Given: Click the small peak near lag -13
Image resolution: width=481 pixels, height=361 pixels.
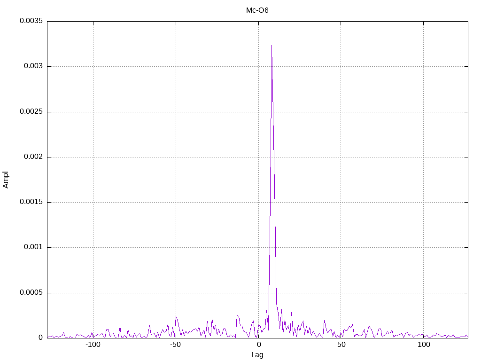Looking at the screenshot, I should tap(237, 316).
